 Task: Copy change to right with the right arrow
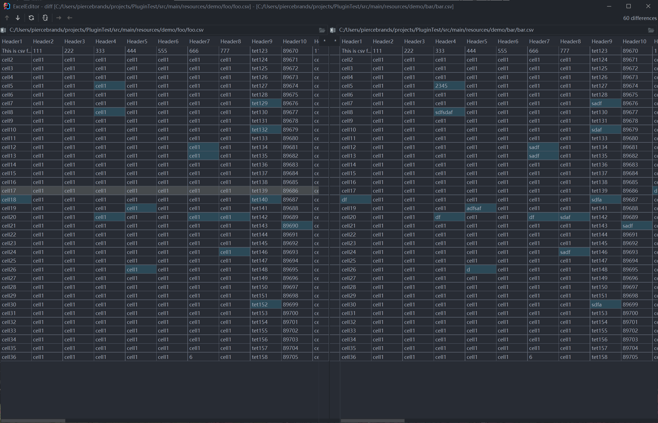pos(59,18)
